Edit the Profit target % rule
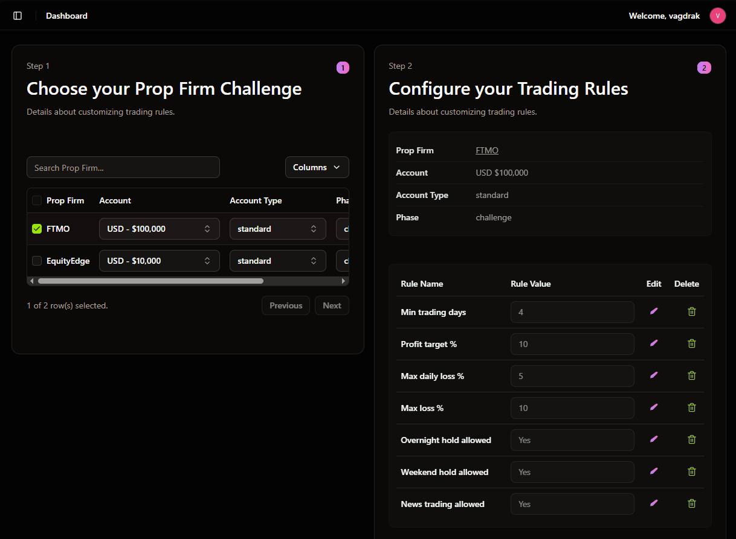The height and width of the screenshot is (539, 736). pyautogui.click(x=653, y=343)
